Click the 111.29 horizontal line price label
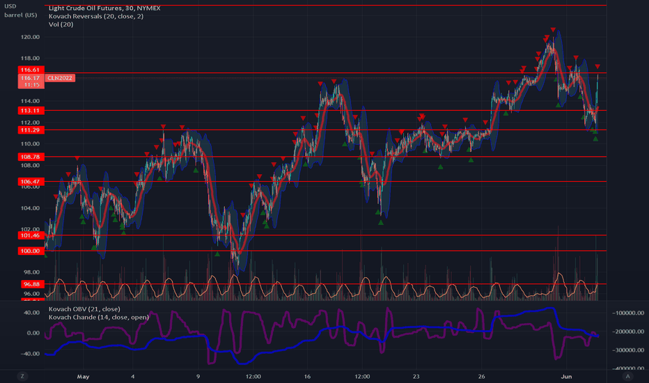 pyautogui.click(x=31, y=130)
